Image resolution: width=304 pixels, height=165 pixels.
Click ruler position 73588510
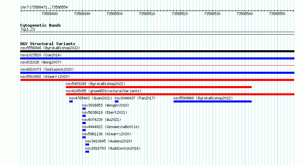pyautogui.click(x=147, y=14)
